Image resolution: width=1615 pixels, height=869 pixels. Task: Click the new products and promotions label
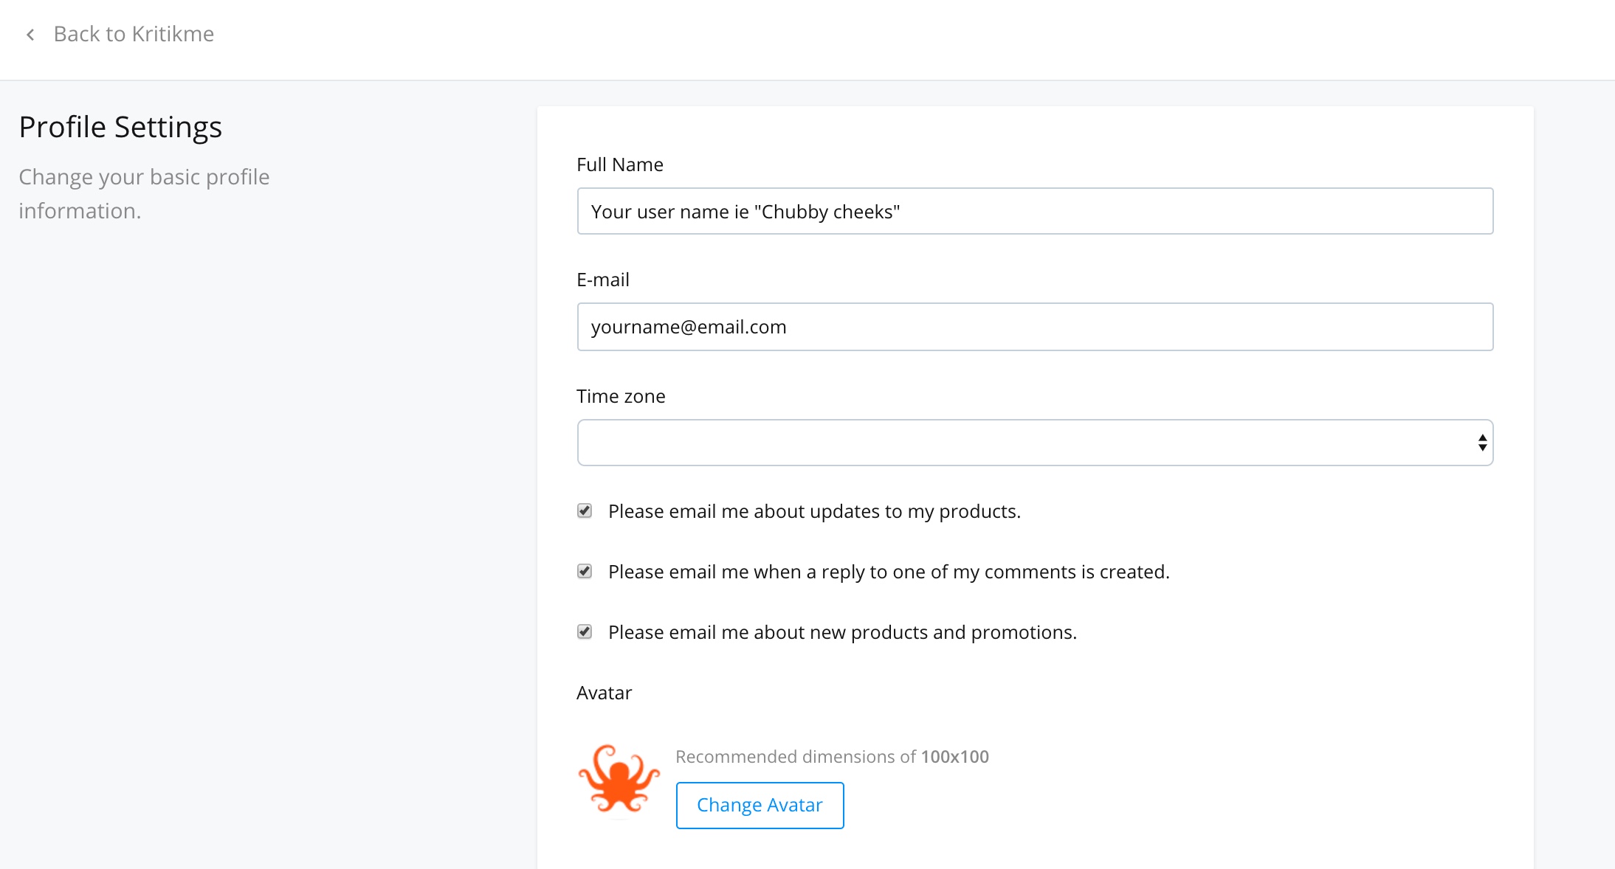(x=842, y=632)
